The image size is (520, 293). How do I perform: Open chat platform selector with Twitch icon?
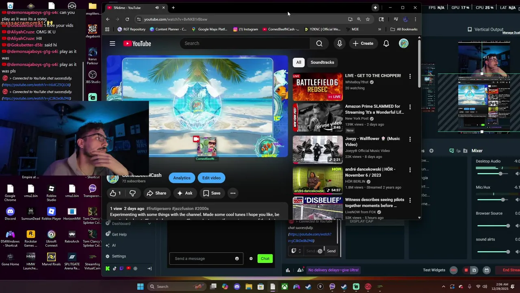pos(296,251)
